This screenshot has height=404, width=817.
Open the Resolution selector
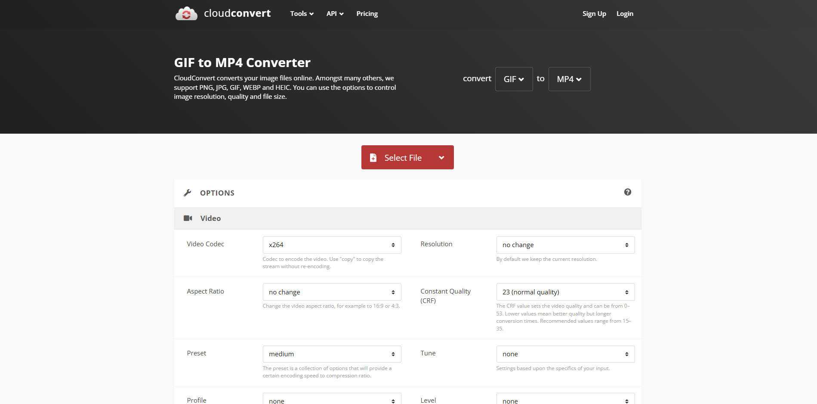click(x=565, y=245)
